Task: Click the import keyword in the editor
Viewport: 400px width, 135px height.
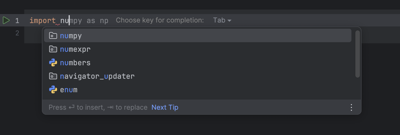Action: tap(43, 21)
